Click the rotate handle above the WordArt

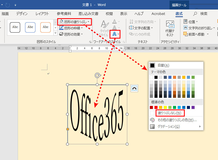(x=98, y=76)
